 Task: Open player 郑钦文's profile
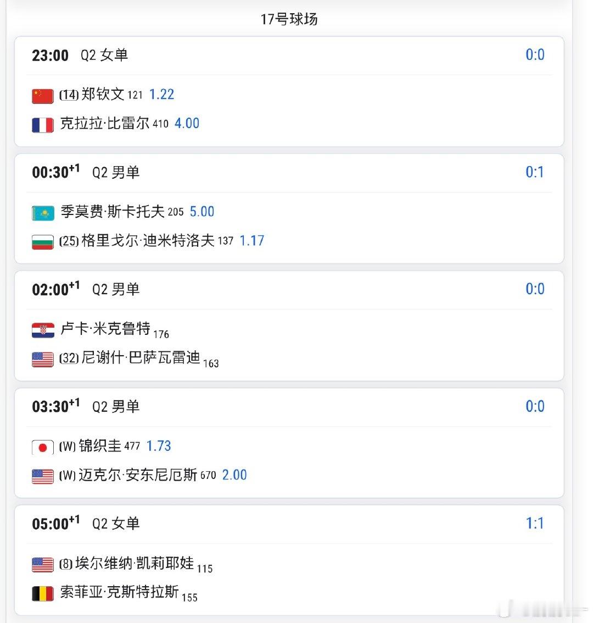[103, 95]
